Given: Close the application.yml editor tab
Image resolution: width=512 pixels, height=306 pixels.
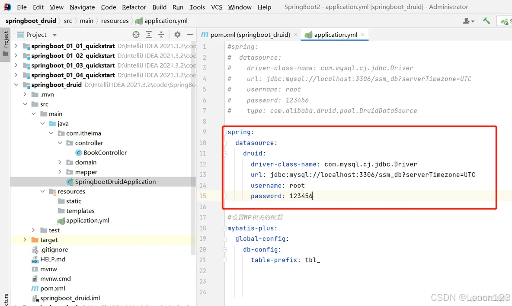Looking at the screenshot, I should click(x=363, y=34).
